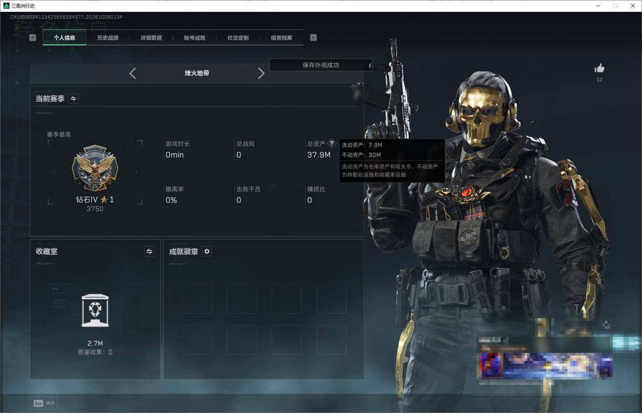Click the 撤离率 0% value
This screenshot has width=642, height=413.
(x=171, y=200)
